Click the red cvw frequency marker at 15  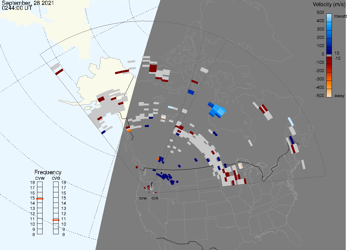[x=40, y=199]
